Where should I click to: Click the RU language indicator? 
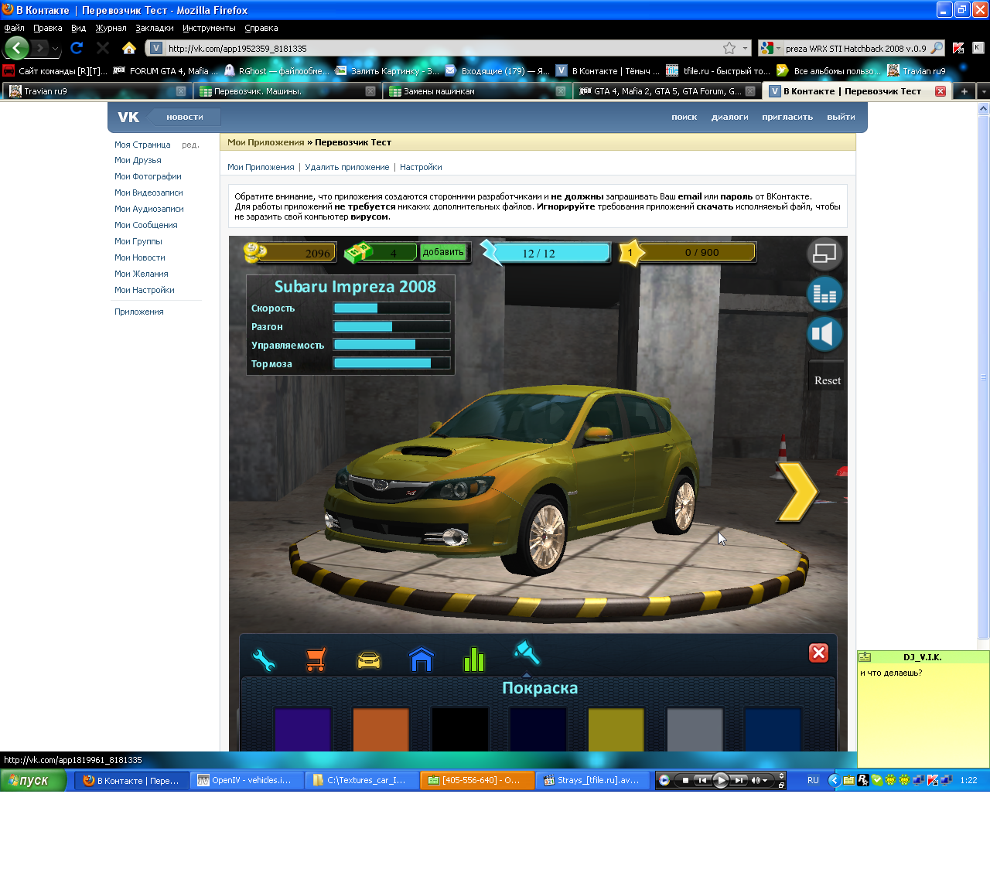click(x=813, y=780)
